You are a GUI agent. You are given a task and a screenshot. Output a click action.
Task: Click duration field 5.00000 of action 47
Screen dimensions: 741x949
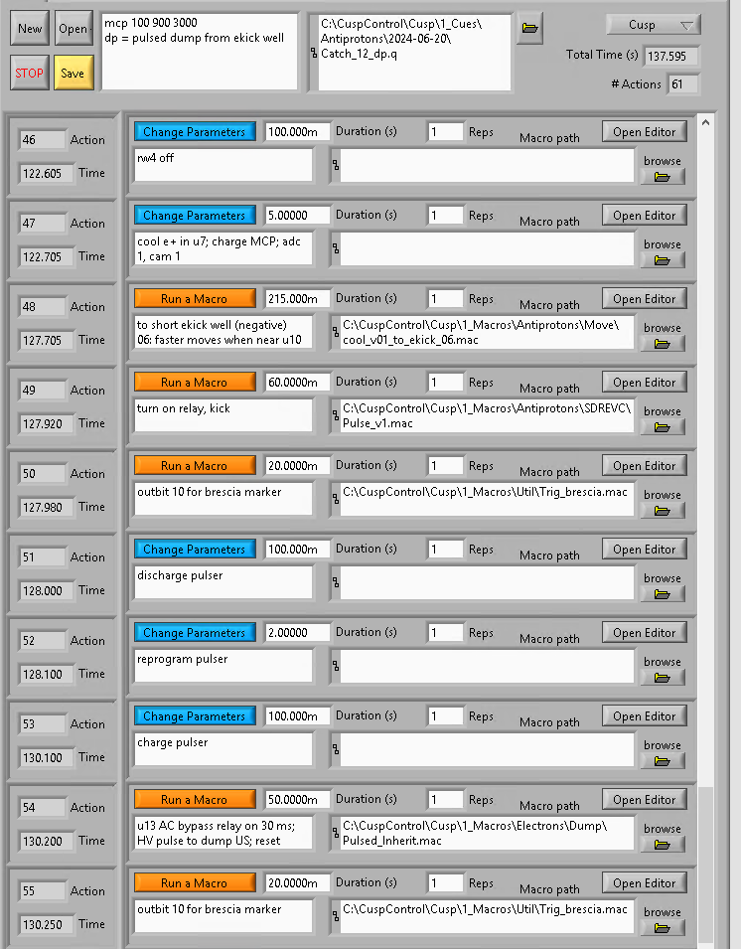pyautogui.click(x=298, y=216)
